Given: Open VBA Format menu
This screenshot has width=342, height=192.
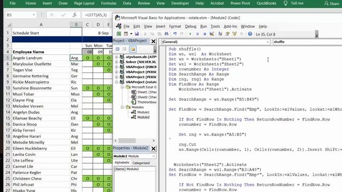Looking at the screenshot, I should click(x=175, y=26).
